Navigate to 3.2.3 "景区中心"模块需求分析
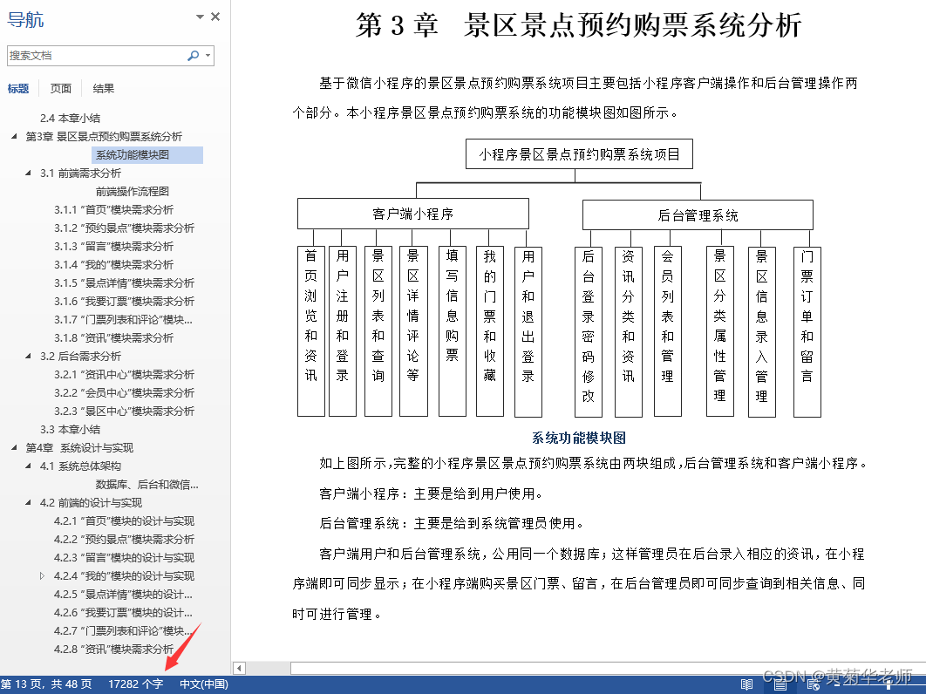 124,412
